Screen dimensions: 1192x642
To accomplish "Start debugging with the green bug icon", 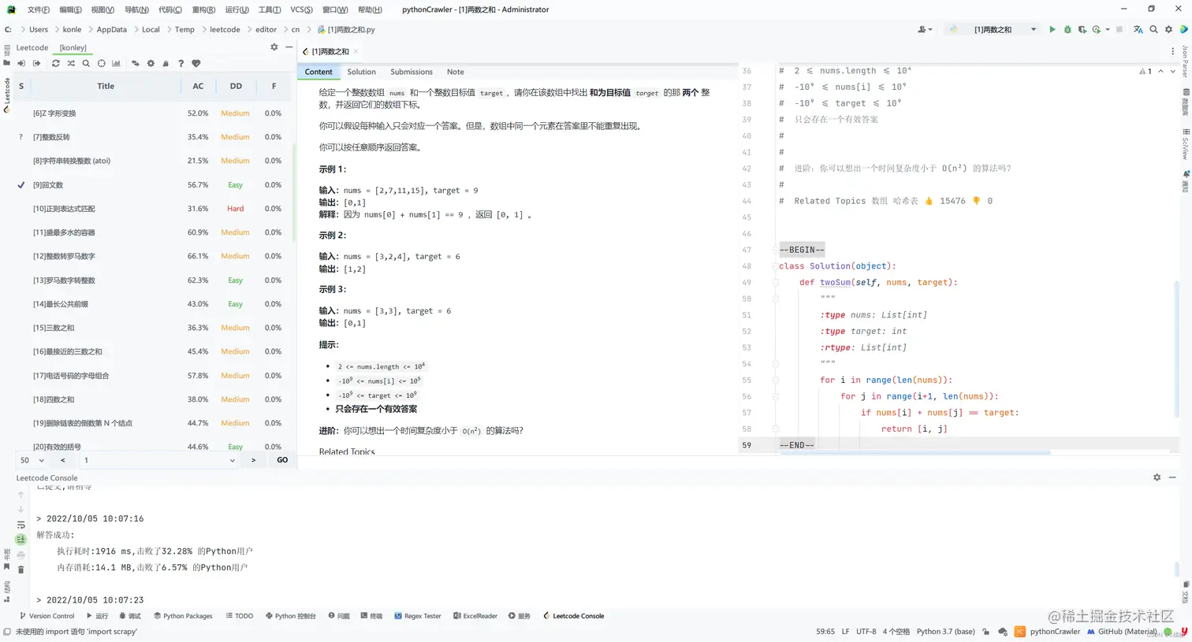I will pyautogui.click(x=1067, y=29).
